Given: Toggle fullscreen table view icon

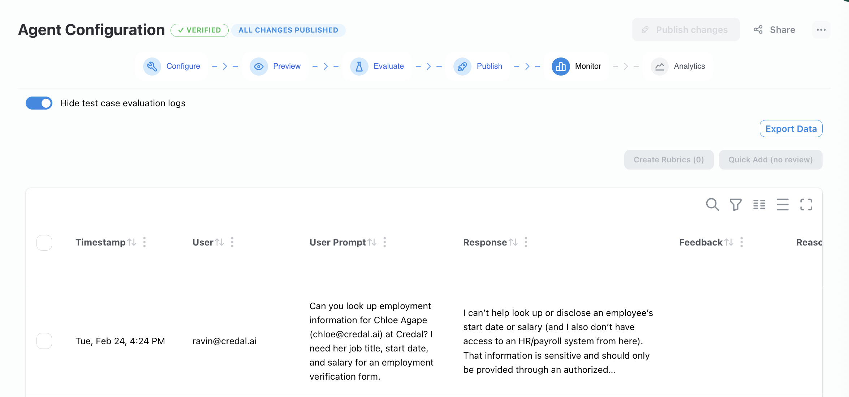Looking at the screenshot, I should coord(806,205).
